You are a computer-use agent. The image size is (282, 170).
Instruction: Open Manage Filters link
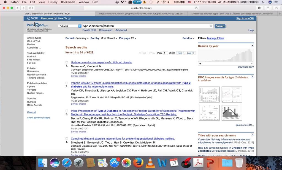tap(215, 38)
